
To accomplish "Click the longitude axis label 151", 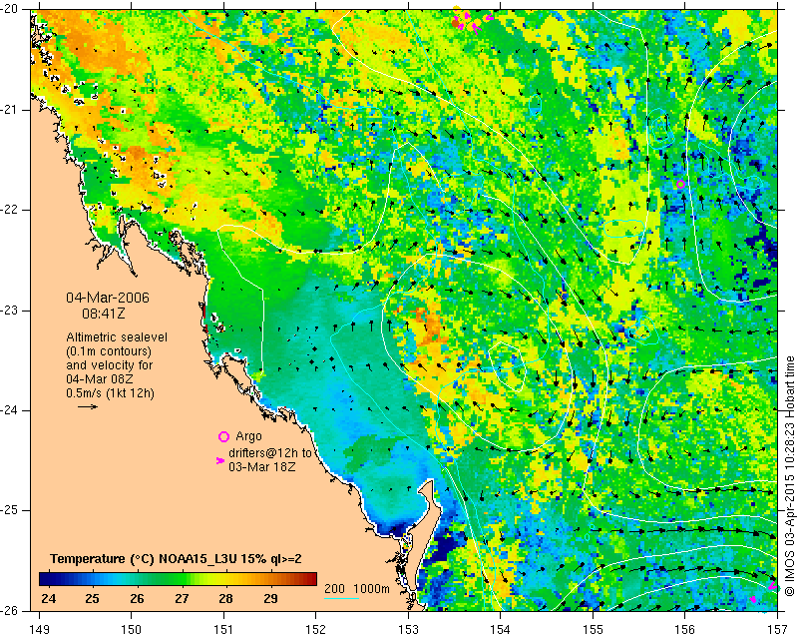I will [223, 629].
